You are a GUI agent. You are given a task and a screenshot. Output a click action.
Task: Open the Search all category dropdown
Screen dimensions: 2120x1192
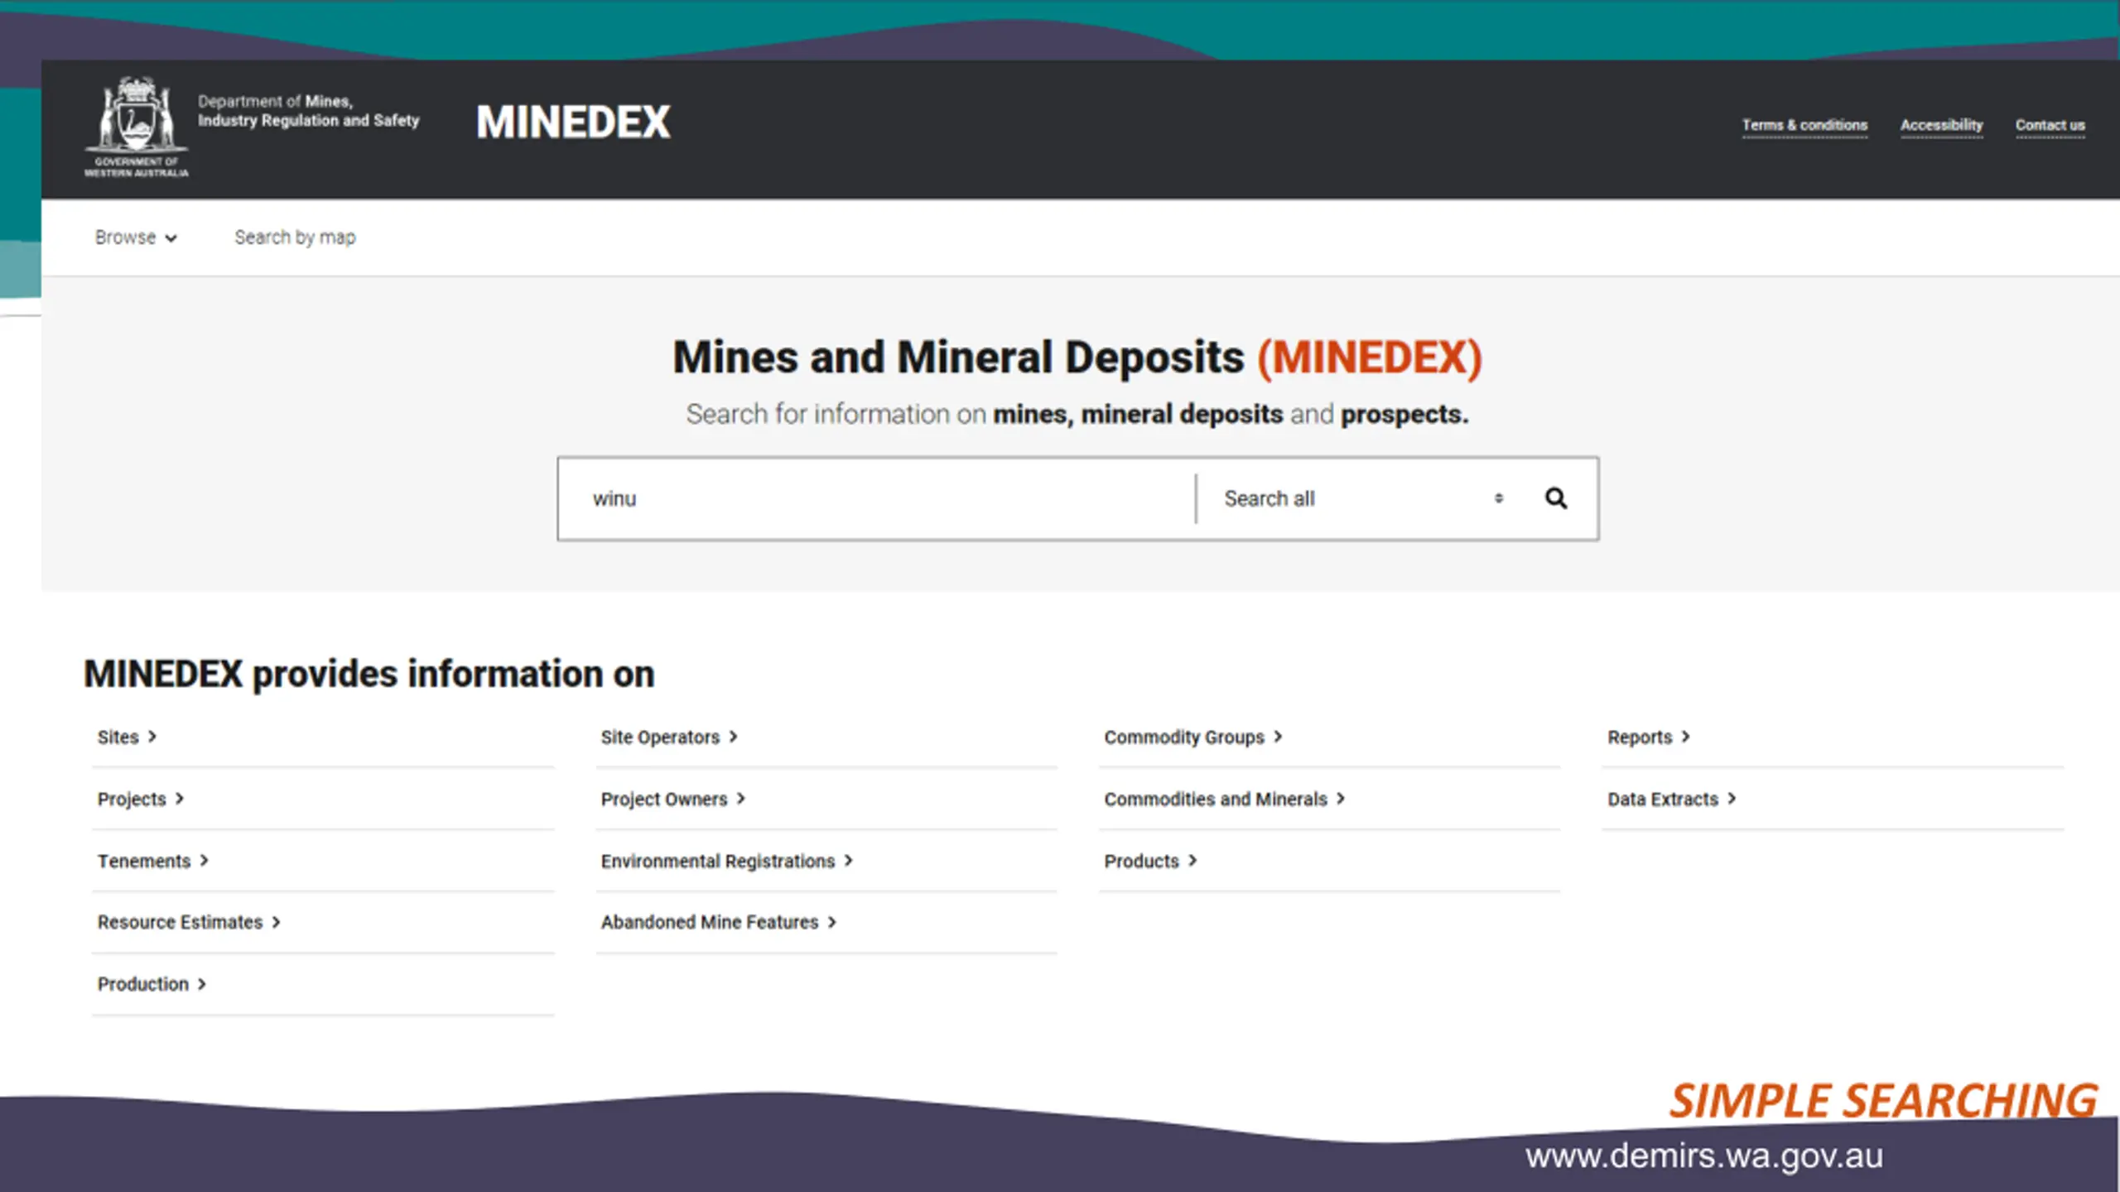(x=1364, y=498)
